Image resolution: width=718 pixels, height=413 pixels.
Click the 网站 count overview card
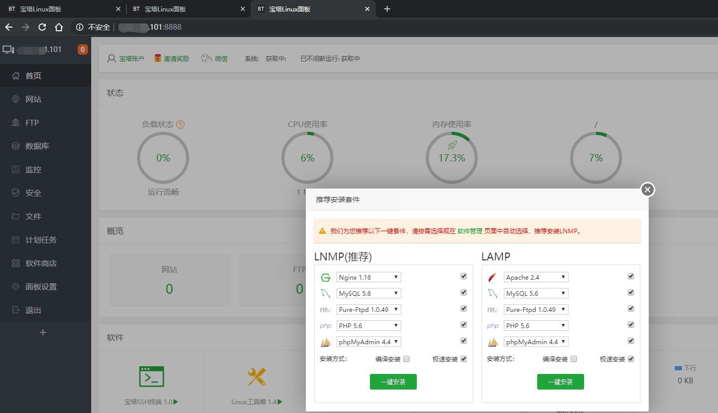169,280
